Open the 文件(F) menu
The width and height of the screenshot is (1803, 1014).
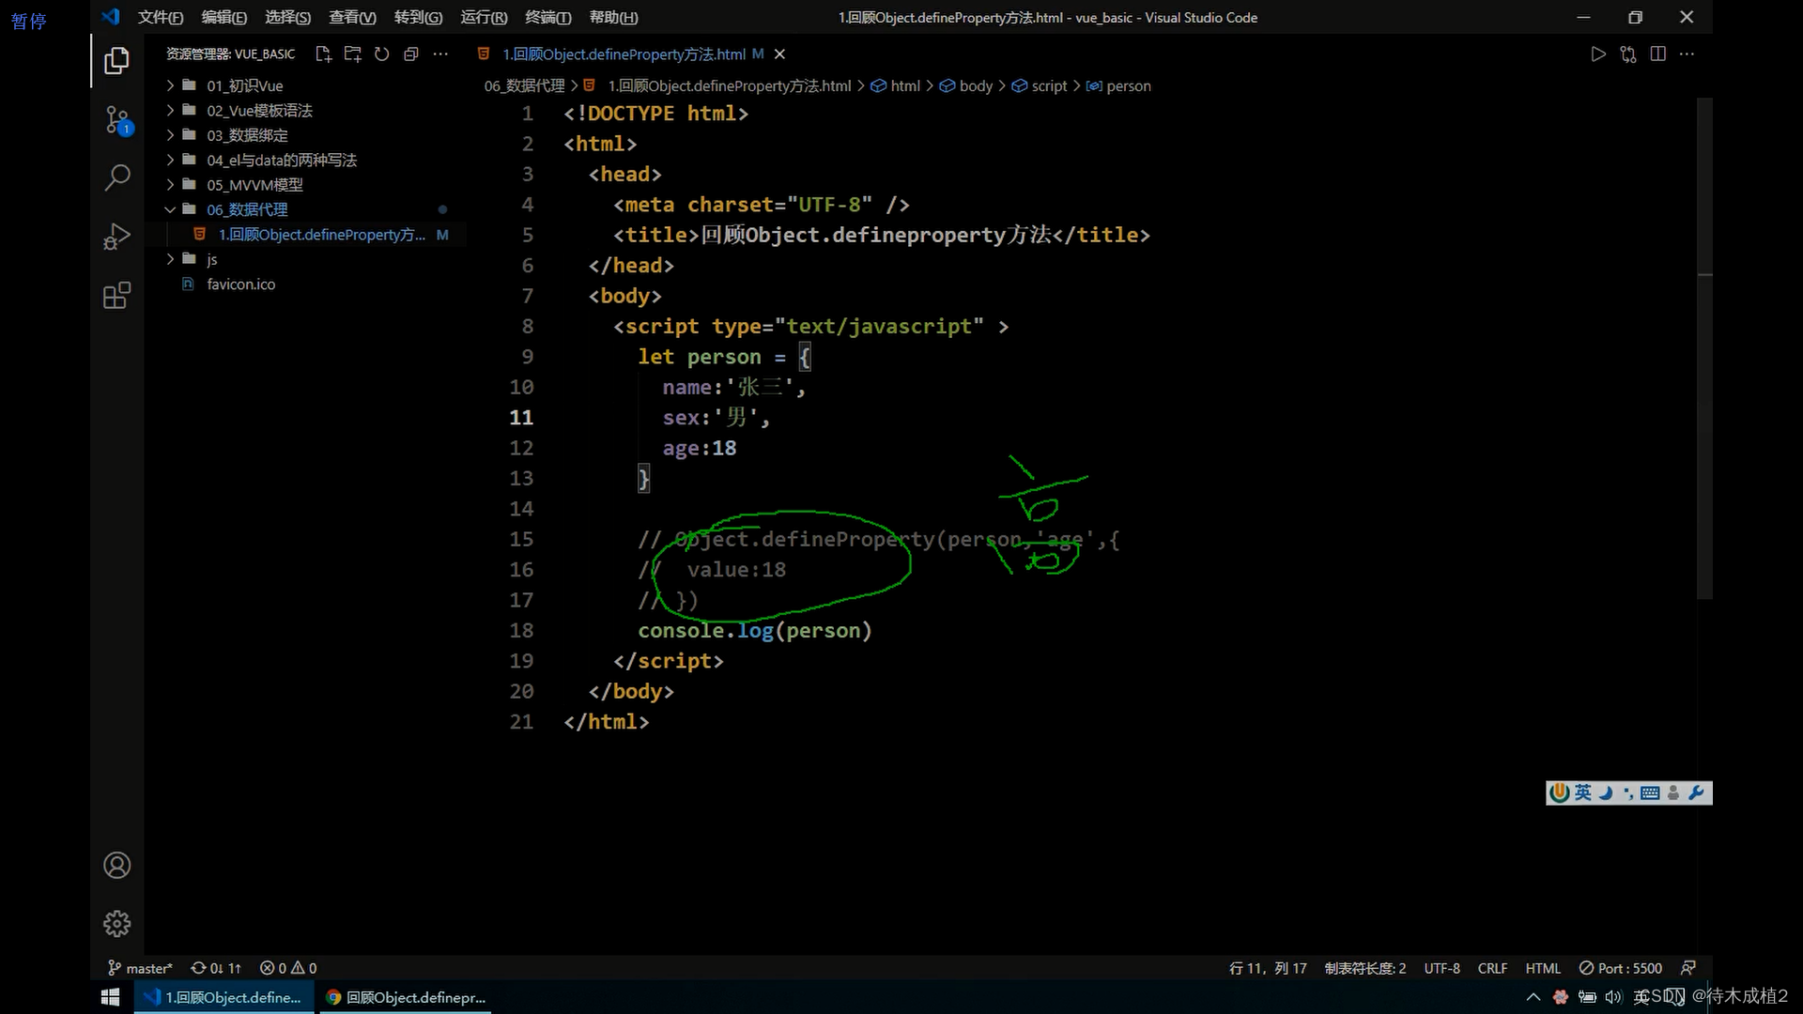coord(161,17)
